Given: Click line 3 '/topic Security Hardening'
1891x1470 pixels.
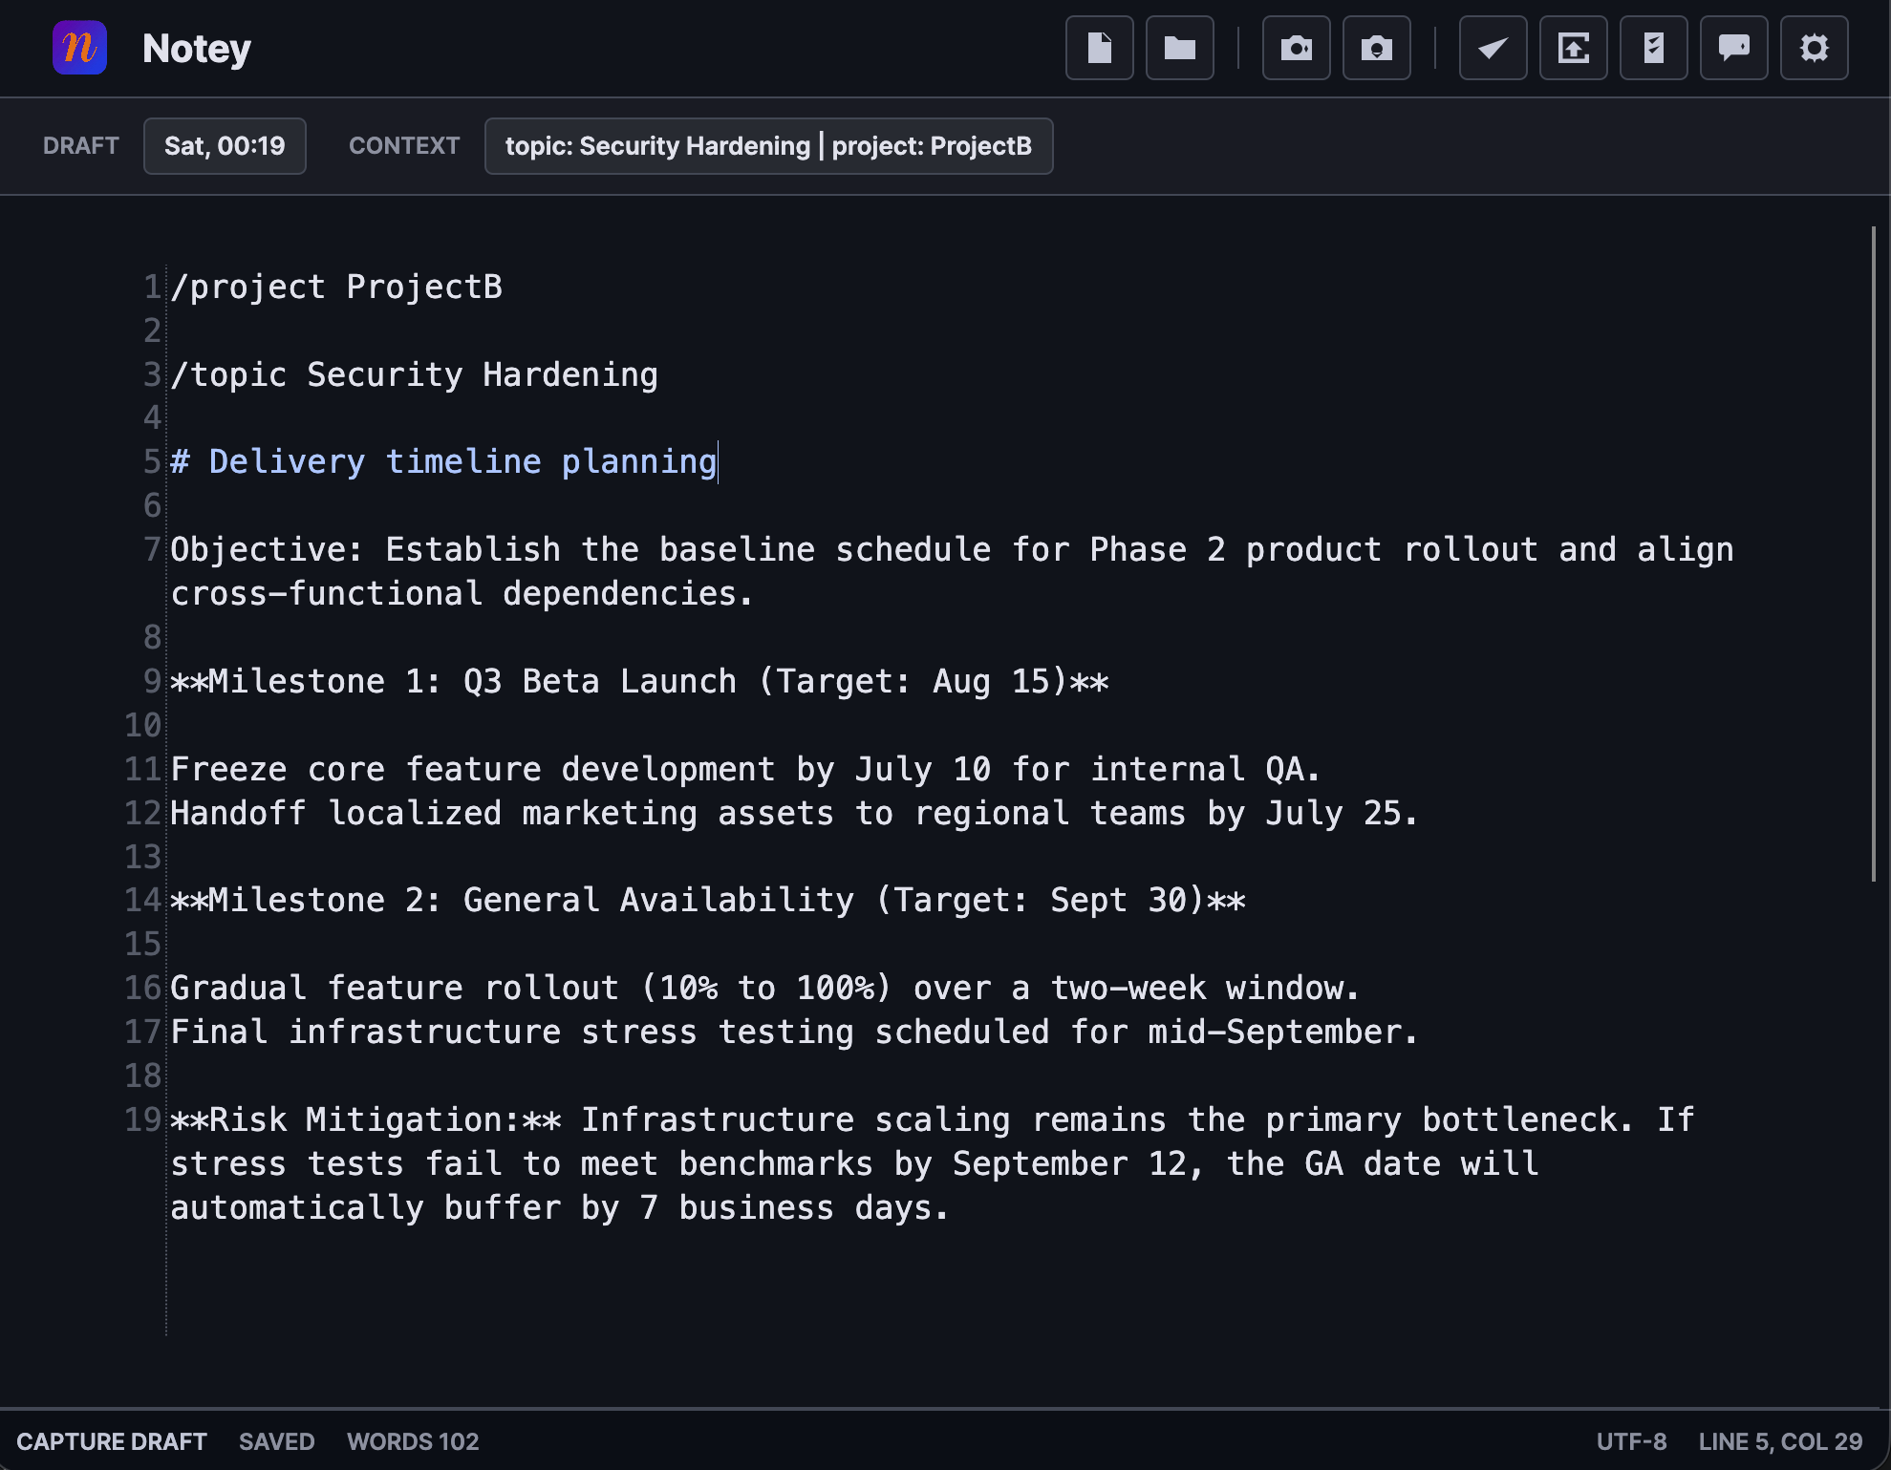Looking at the screenshot, I should 415,374.
